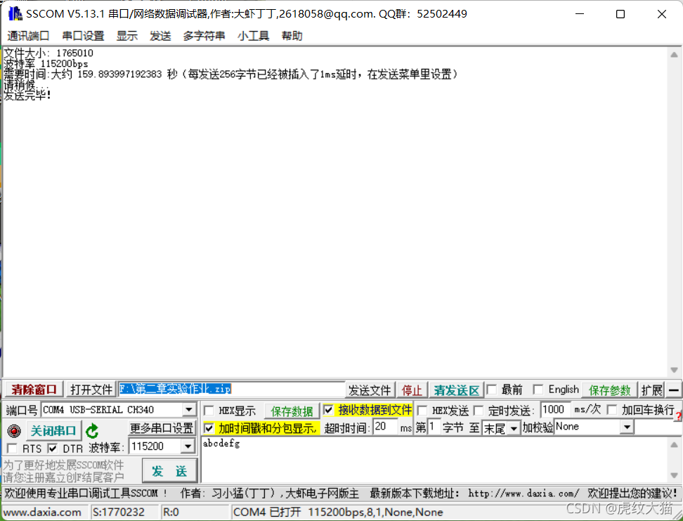Open the COM4 port dropdown
Screen dimensions: 683x521
[188, 409]
